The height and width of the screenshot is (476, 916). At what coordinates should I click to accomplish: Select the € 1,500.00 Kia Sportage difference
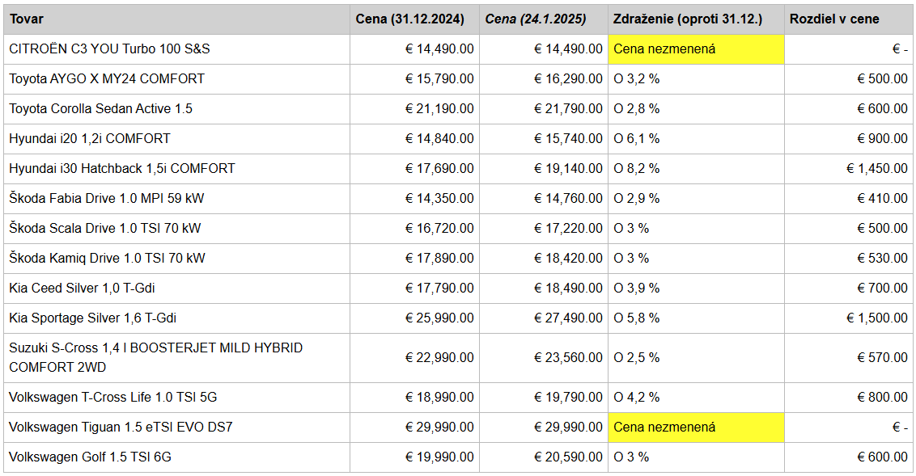pos(877,318)
